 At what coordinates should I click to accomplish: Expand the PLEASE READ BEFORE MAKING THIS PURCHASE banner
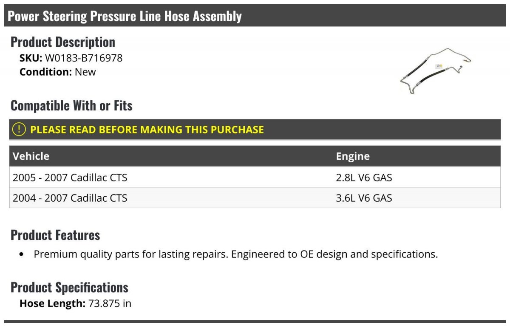(255, 130)
